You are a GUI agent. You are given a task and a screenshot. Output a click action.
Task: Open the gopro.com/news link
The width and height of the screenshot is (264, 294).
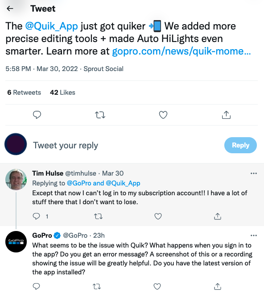point(181,51)
